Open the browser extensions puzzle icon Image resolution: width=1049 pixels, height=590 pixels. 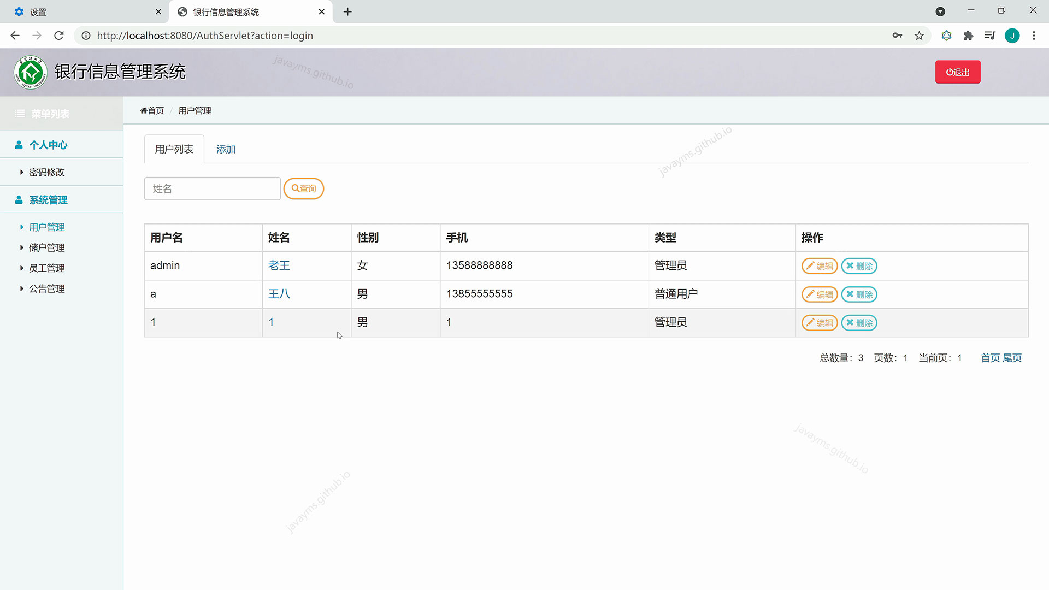point(968,35)
